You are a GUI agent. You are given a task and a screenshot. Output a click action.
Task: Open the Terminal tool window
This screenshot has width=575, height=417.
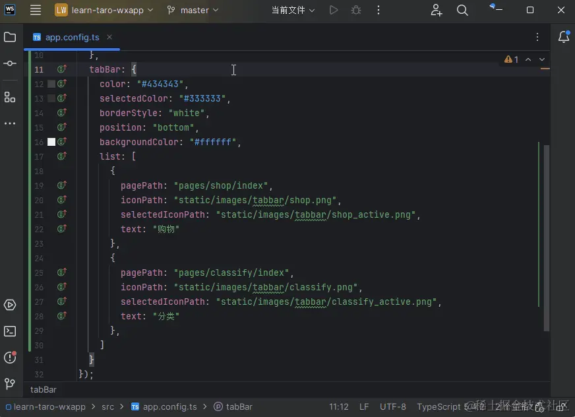[10, 331]
